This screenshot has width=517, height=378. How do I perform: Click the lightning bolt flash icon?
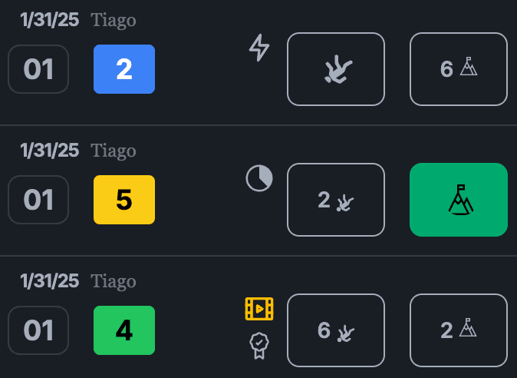coord(259,48)
